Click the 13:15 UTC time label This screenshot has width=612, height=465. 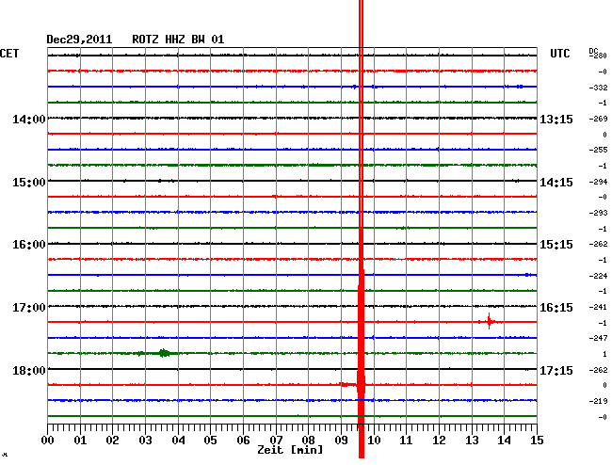pyautogui.click(x=556, y=119)
